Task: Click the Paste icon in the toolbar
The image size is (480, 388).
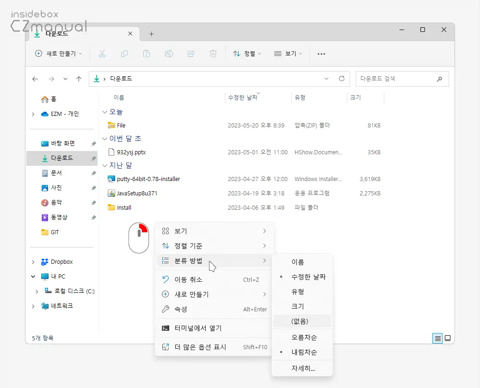Action: [x=146, y=54]
